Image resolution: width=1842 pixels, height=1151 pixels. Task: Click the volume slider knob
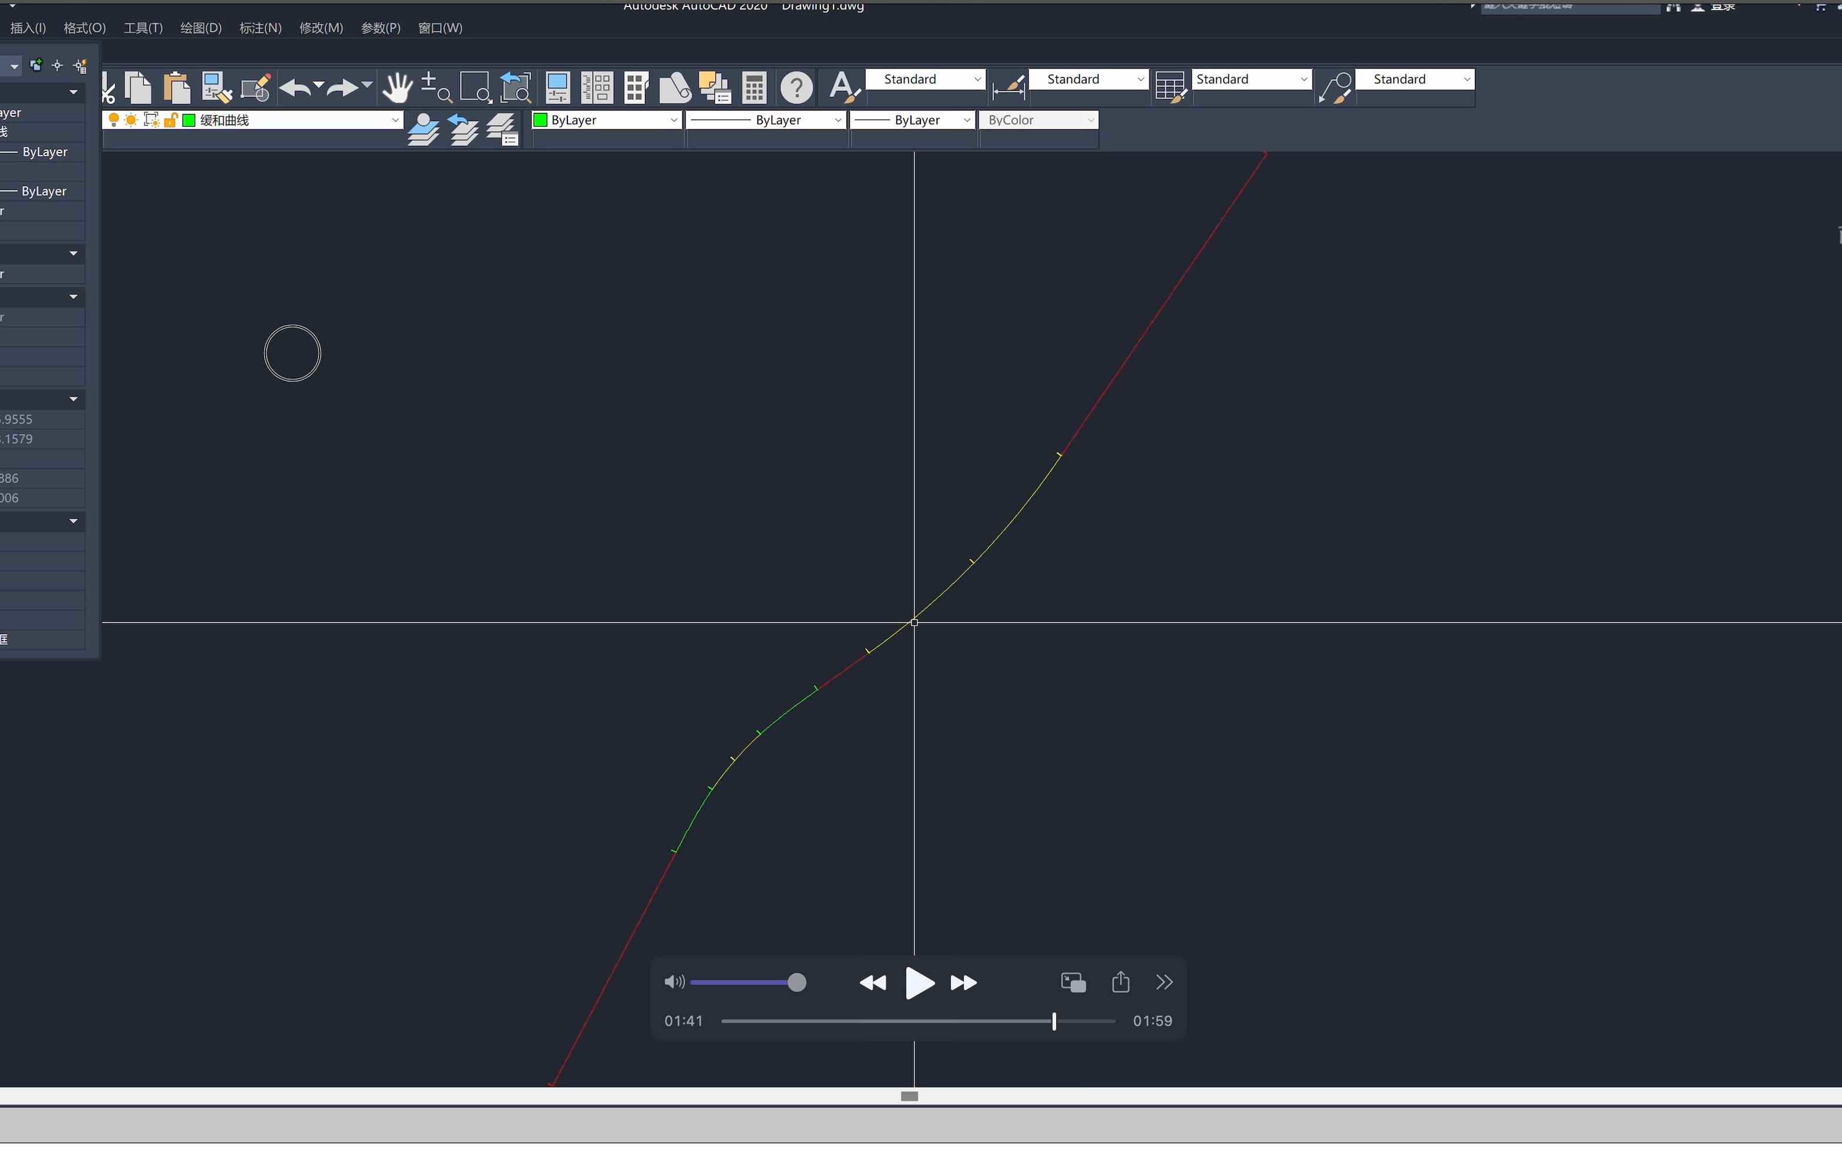[x=796, y=983]
